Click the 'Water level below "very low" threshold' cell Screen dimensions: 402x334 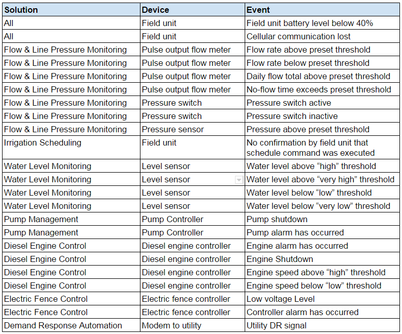318,206
